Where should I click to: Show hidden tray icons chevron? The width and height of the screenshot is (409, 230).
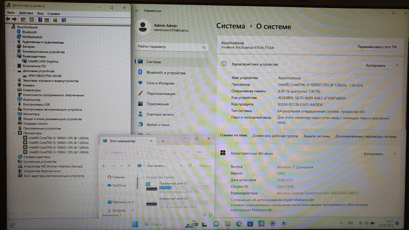341,223
